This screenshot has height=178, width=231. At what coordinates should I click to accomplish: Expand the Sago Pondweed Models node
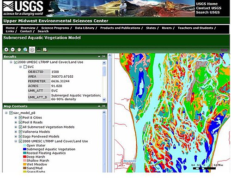click(16, 136)
